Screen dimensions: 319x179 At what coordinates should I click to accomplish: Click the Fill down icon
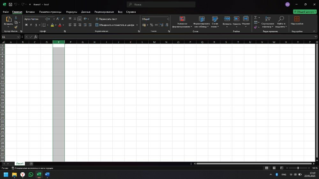(256, 22)
